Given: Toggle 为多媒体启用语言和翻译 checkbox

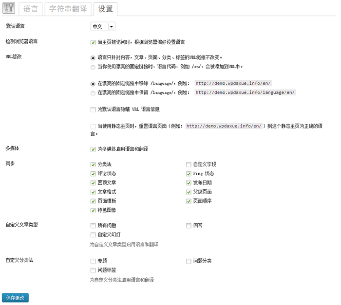Looking at the screenshot, I should 93,149.
